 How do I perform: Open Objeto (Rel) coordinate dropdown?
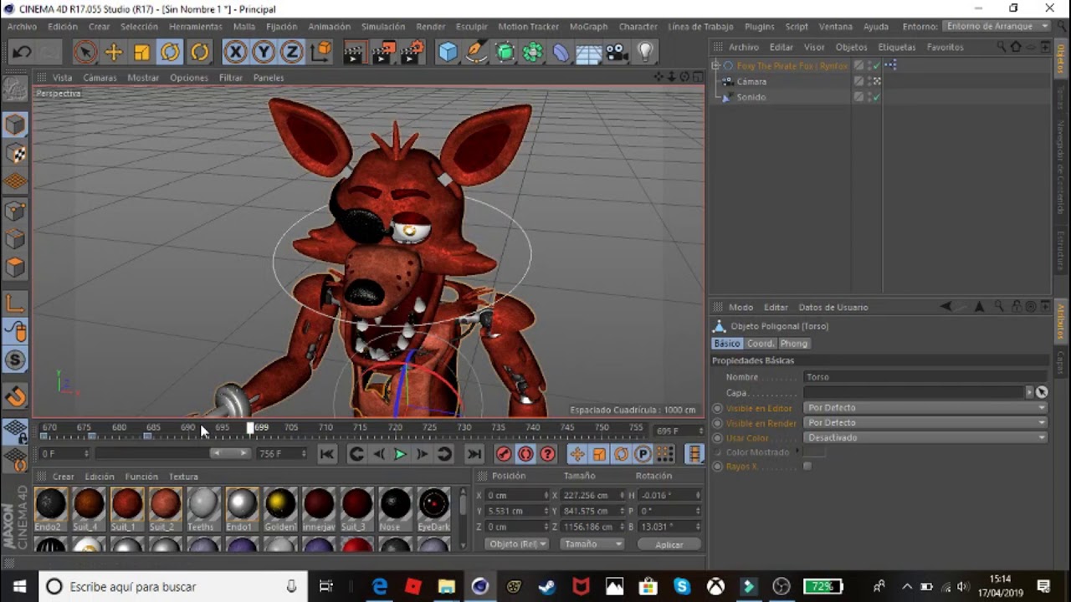(x=517, y=544)
